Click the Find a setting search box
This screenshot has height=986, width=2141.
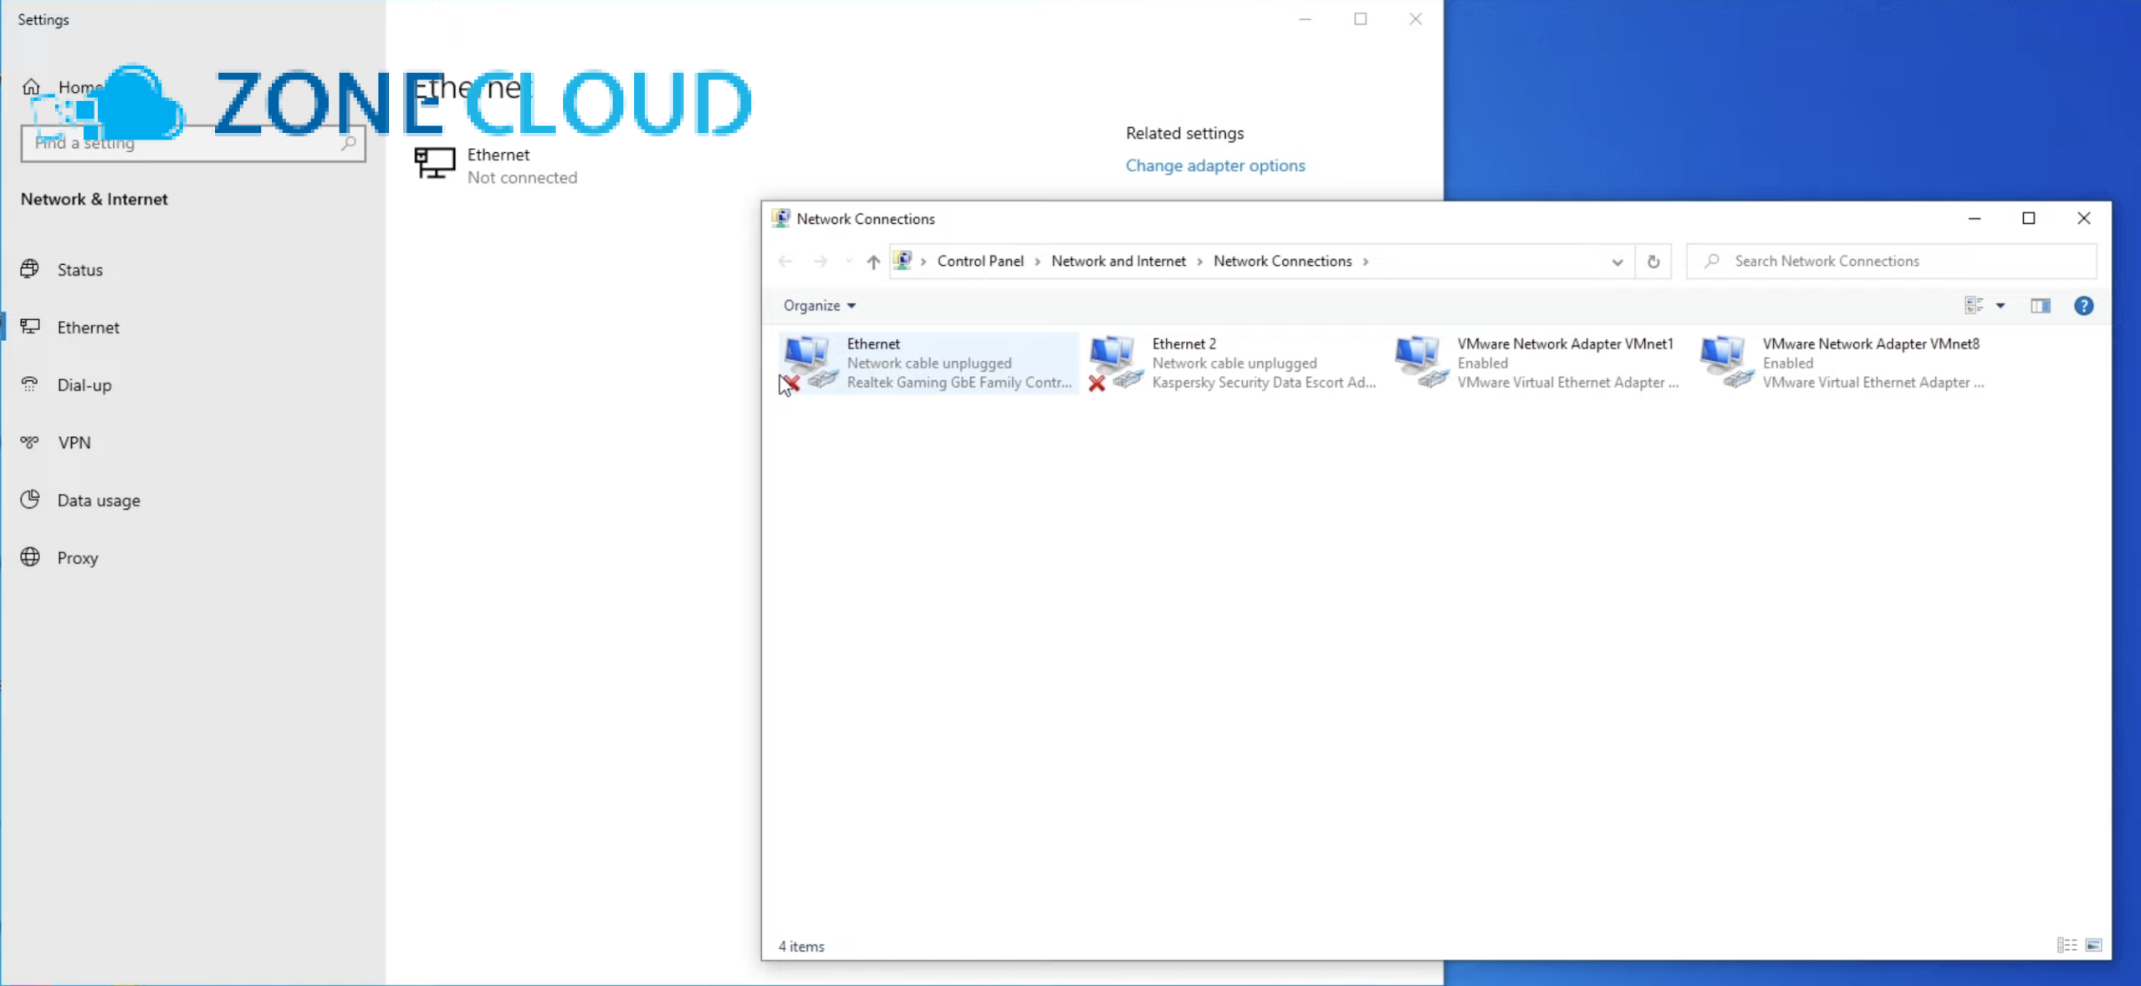193,143
